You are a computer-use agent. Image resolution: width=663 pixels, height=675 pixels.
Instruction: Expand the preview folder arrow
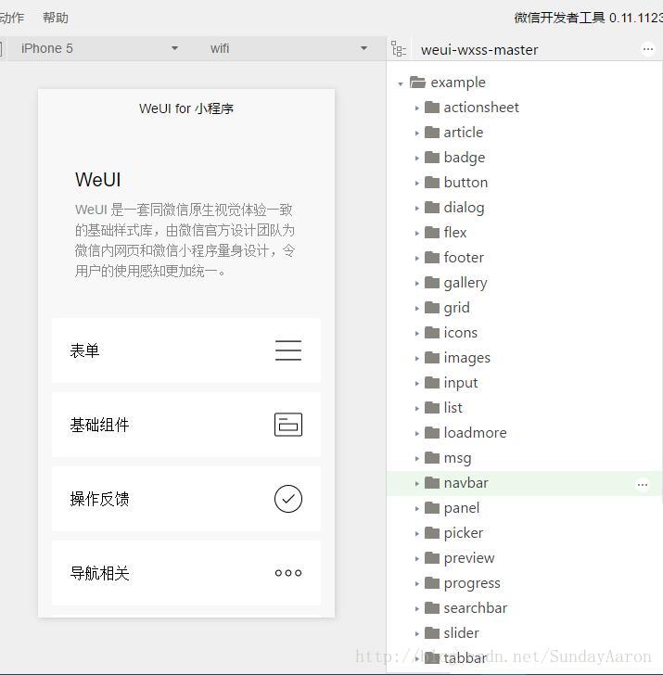click(416, 559)
